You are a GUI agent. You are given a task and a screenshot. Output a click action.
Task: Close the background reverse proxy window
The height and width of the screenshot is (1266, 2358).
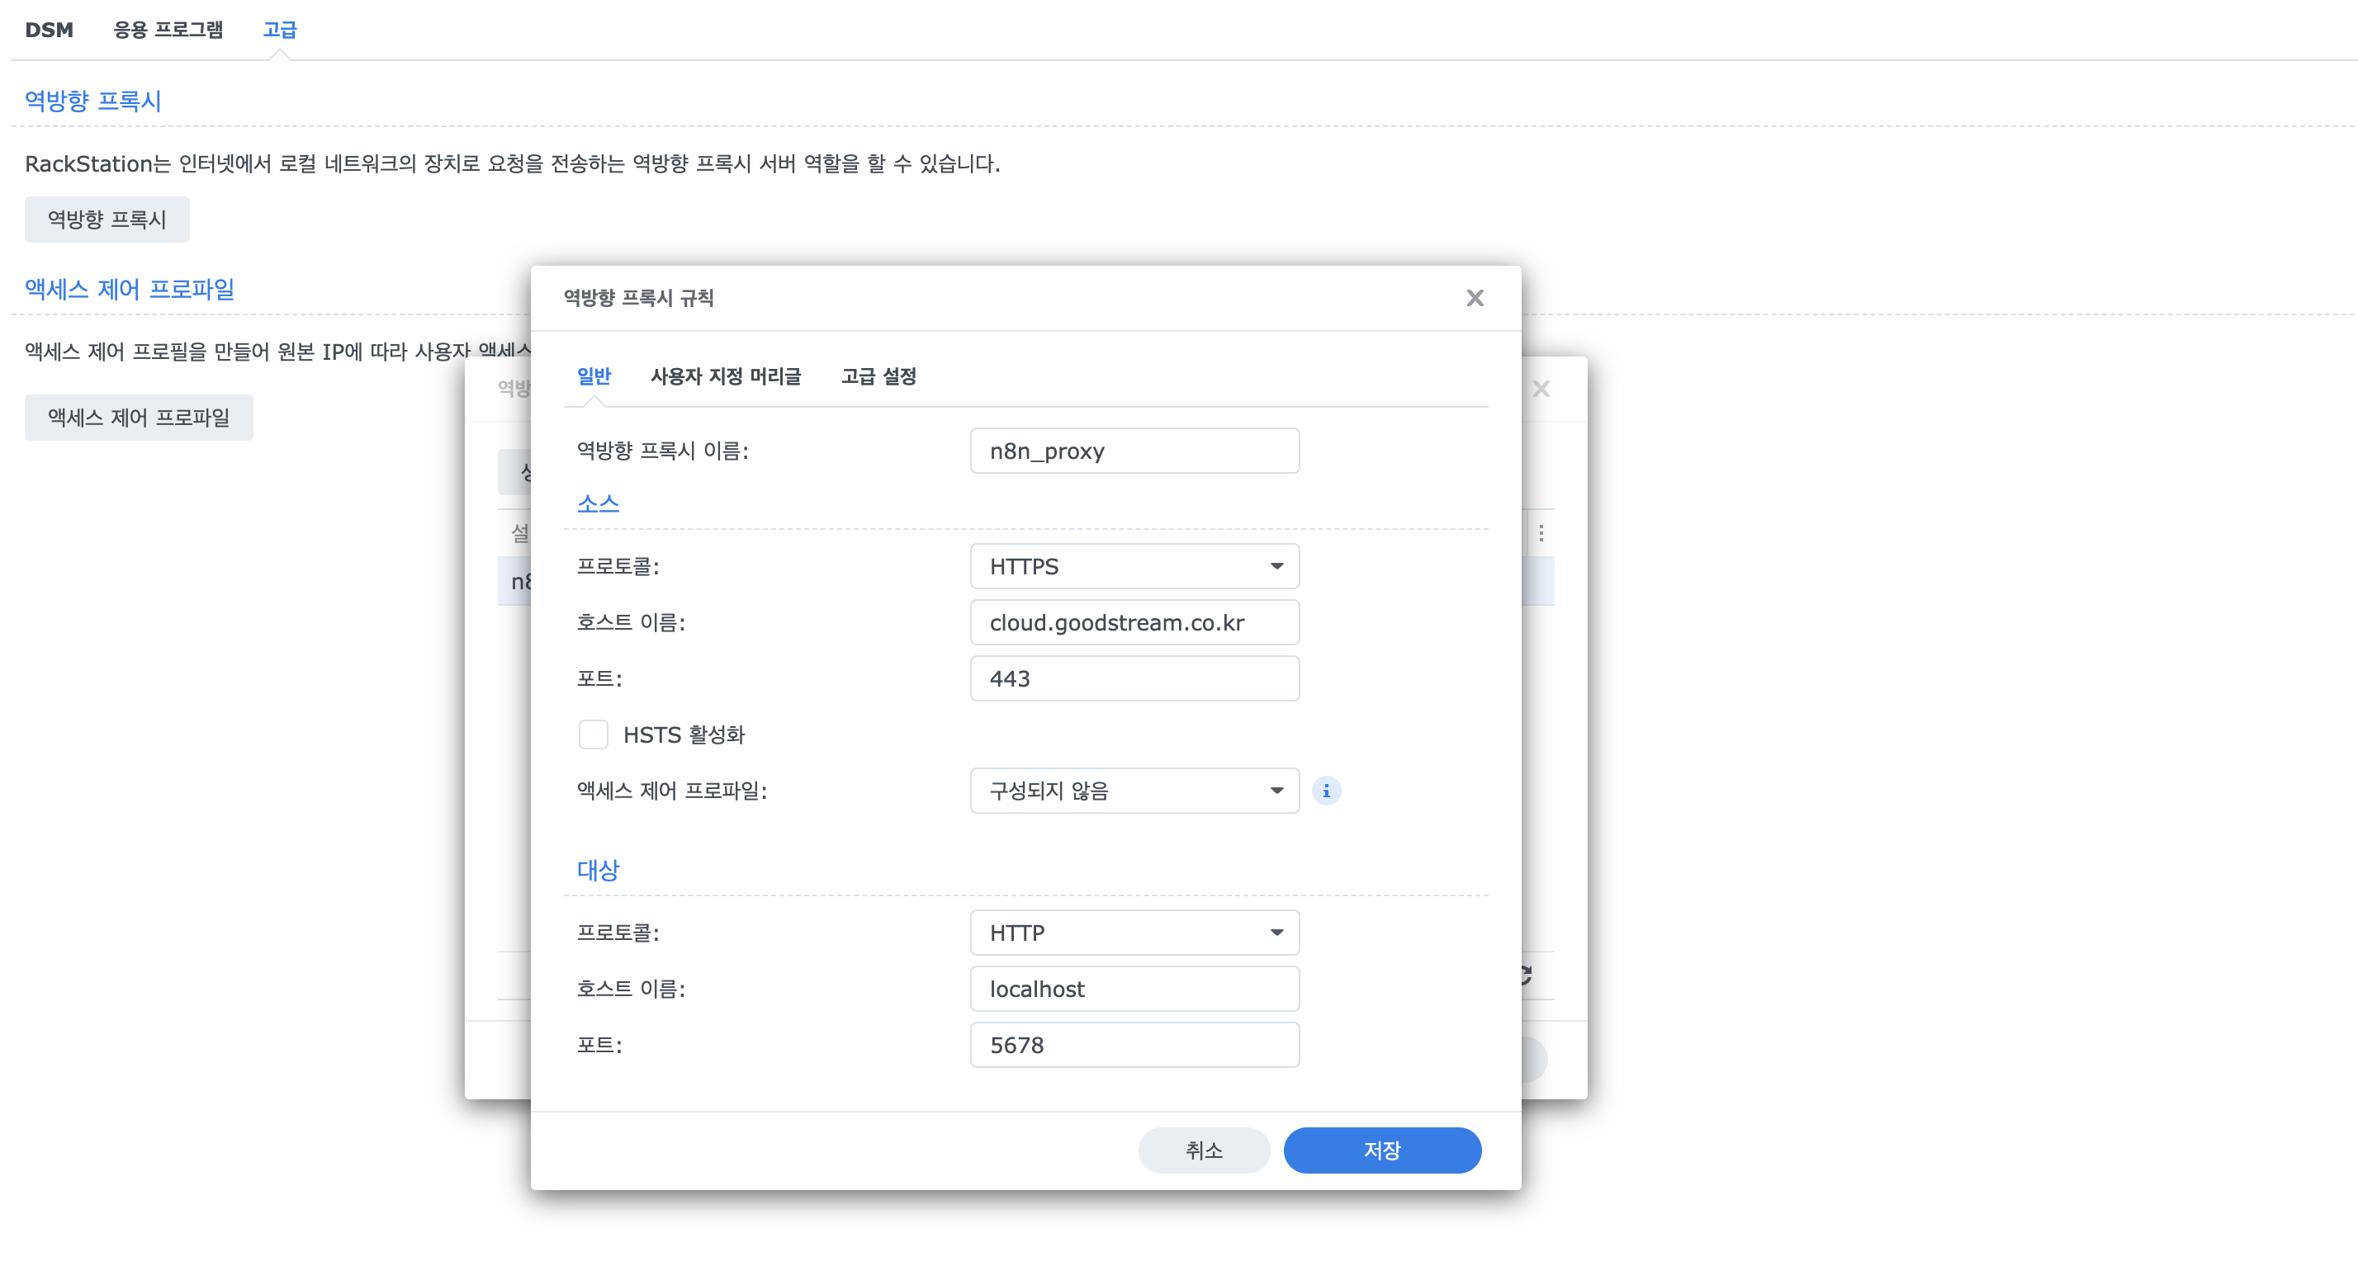[1541, 389]
